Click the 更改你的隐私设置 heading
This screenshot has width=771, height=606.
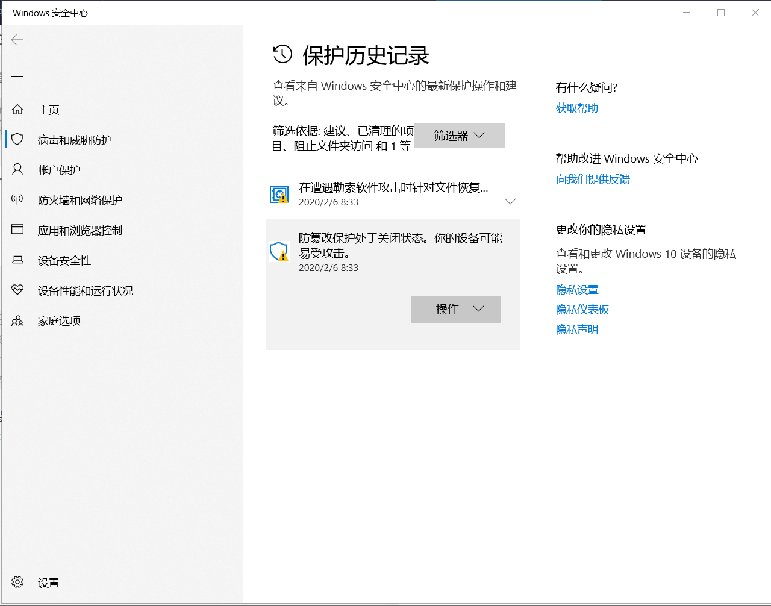pos(601,230)
